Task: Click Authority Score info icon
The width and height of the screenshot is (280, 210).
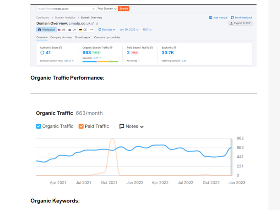Action: click(60, 48)
